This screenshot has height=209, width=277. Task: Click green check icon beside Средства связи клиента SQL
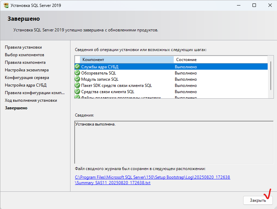point(77,91)
